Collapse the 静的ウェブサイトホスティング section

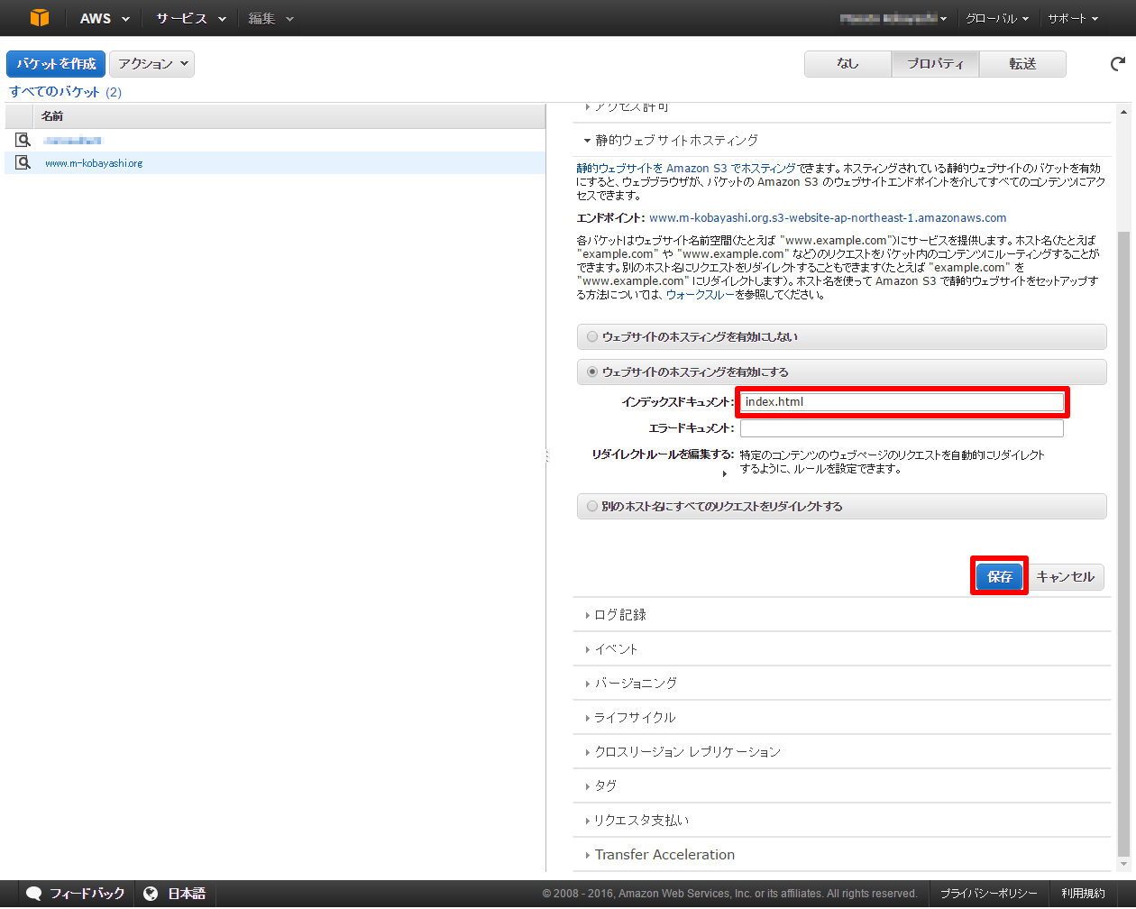point(671,140)
